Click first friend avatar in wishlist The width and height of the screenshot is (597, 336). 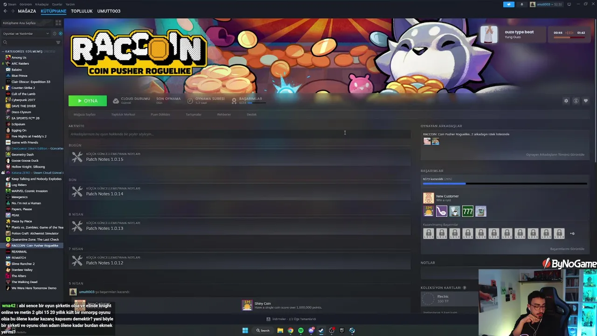click(427, 141)
